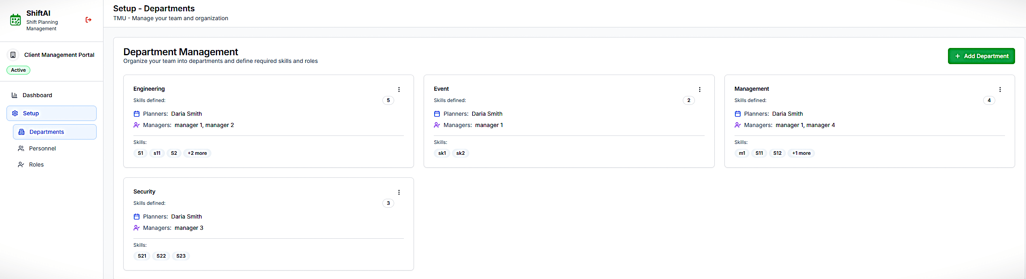Open Event card three-dot menu
This screenshot has height=279, width=1026.
[699, 90]
